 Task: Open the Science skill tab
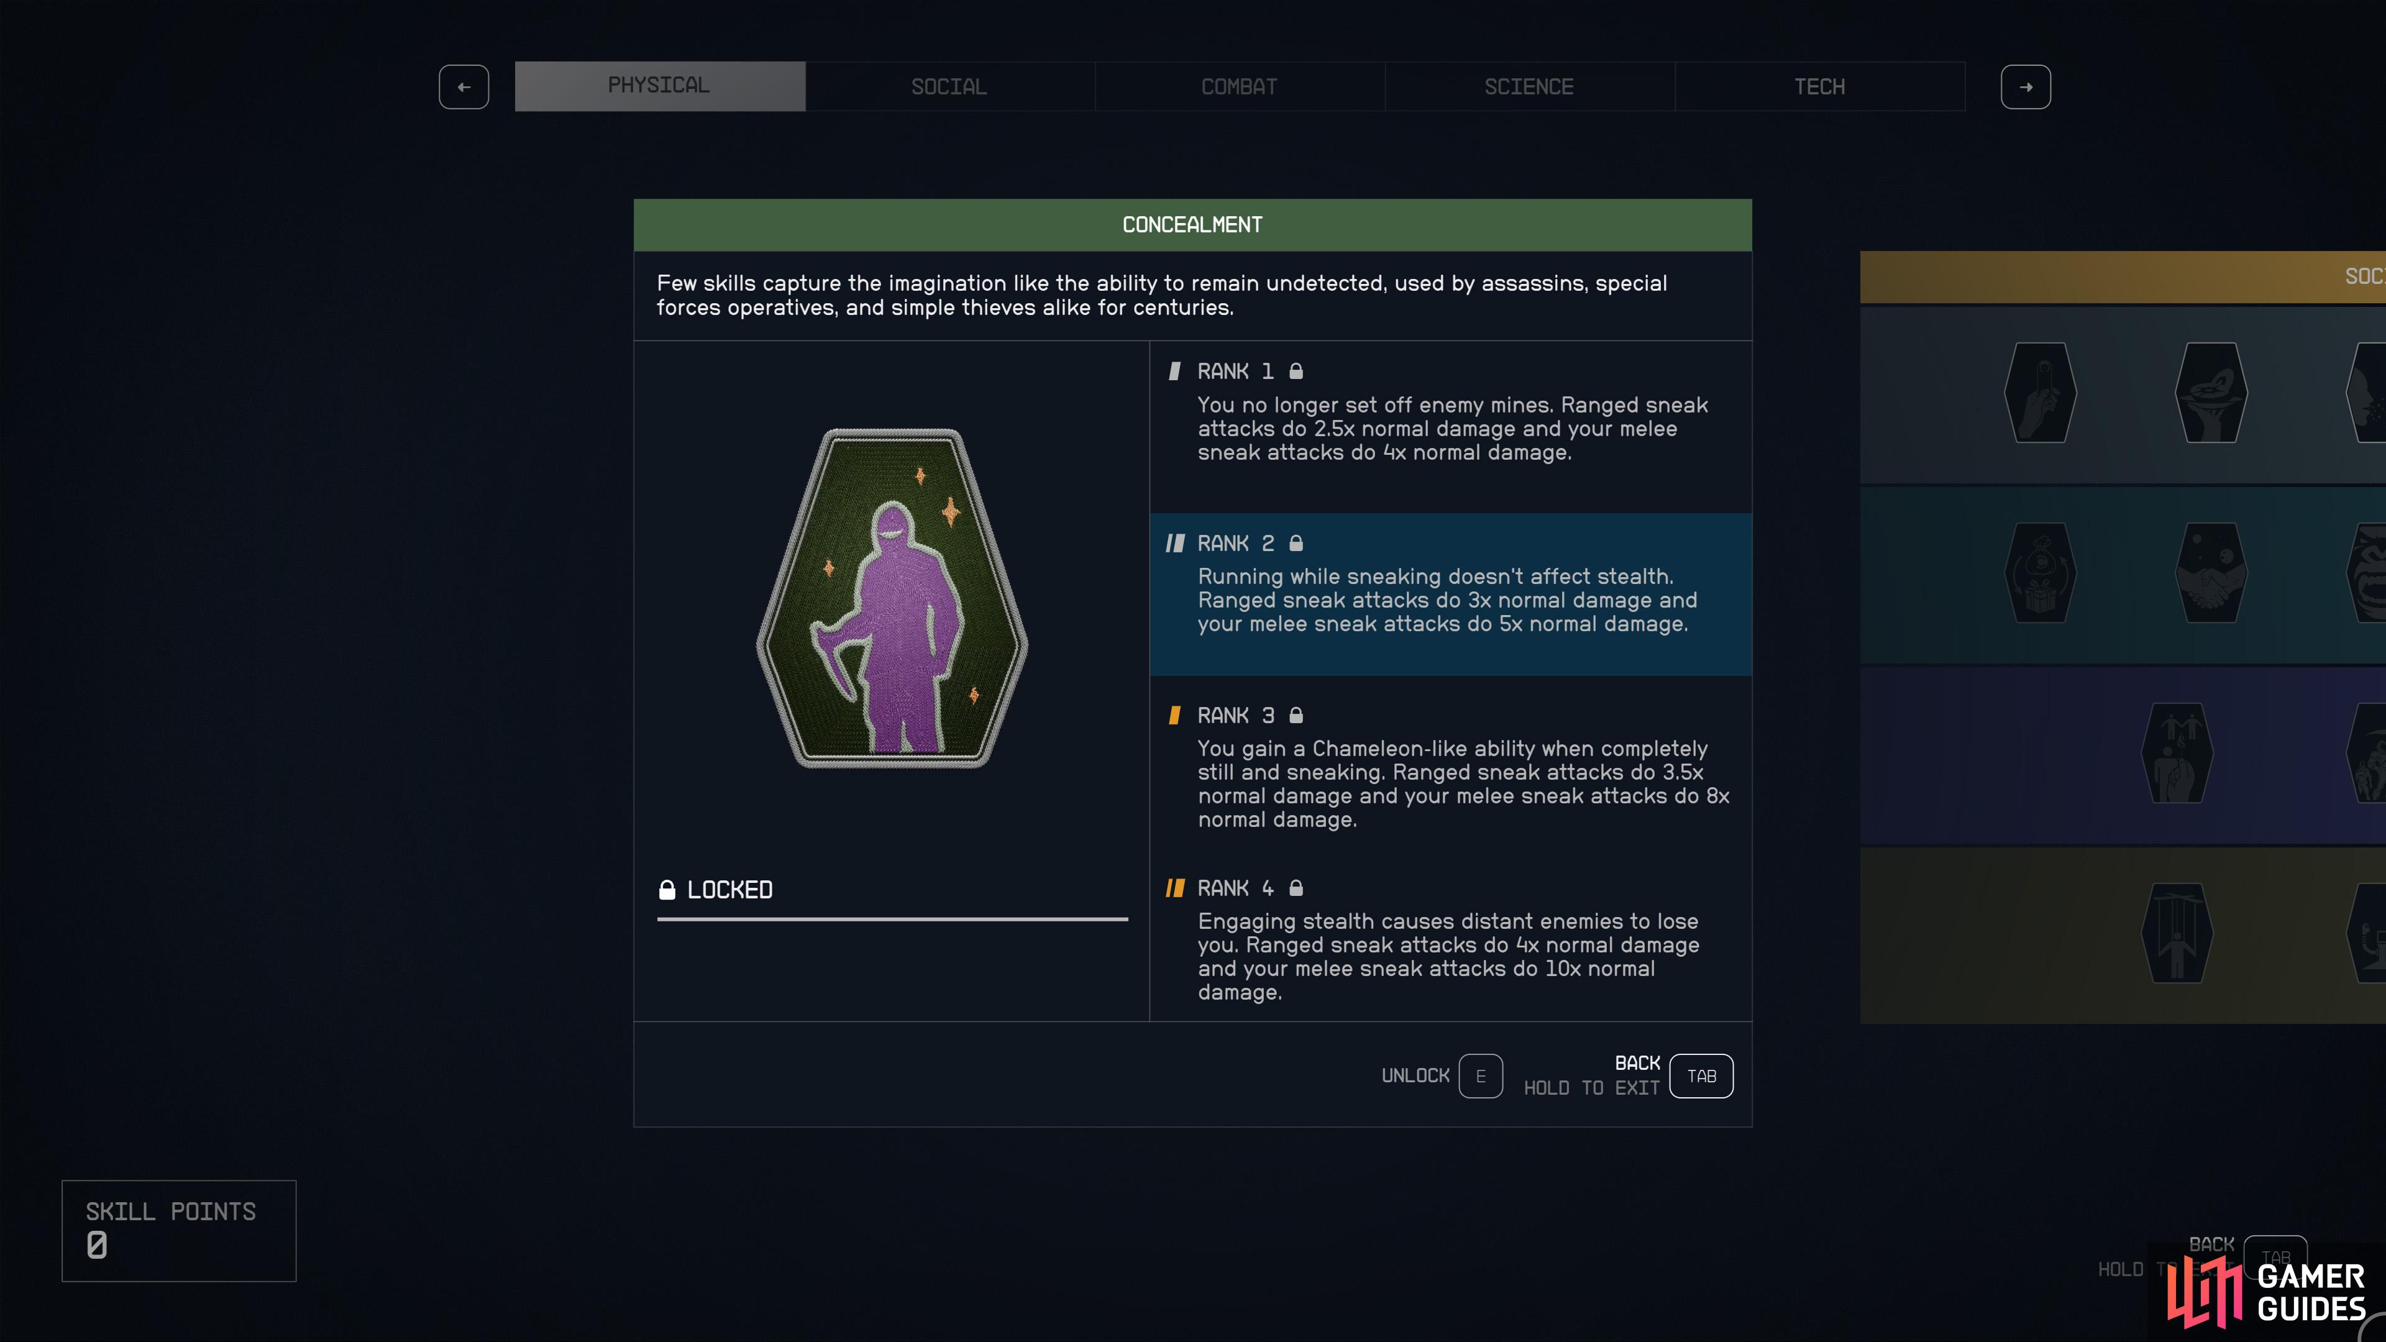(x=1529, y=86)
